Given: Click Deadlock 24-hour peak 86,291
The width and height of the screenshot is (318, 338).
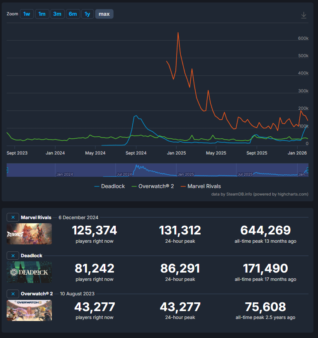Looking at the screenshot, I should [x=180, y=268].
